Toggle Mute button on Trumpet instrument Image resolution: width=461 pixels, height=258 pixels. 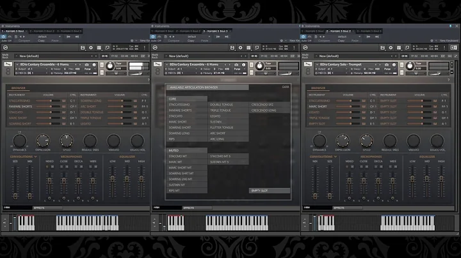point(402,72)
